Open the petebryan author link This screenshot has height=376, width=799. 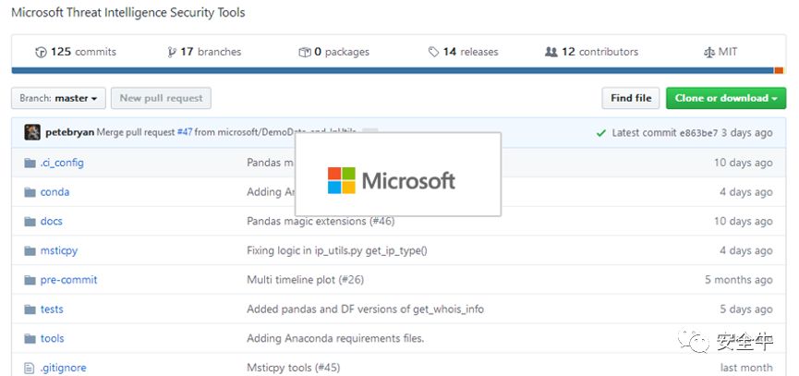[x=70, y=132]
